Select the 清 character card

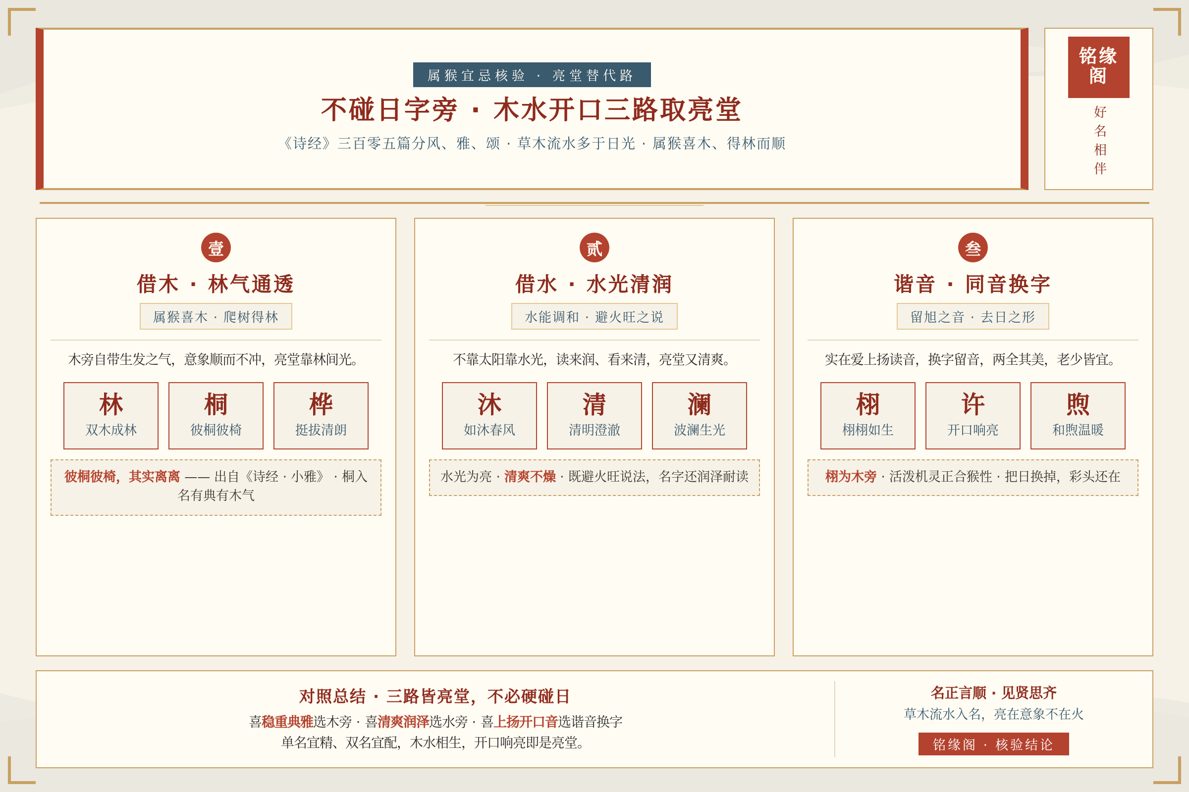tap(594, 415)
